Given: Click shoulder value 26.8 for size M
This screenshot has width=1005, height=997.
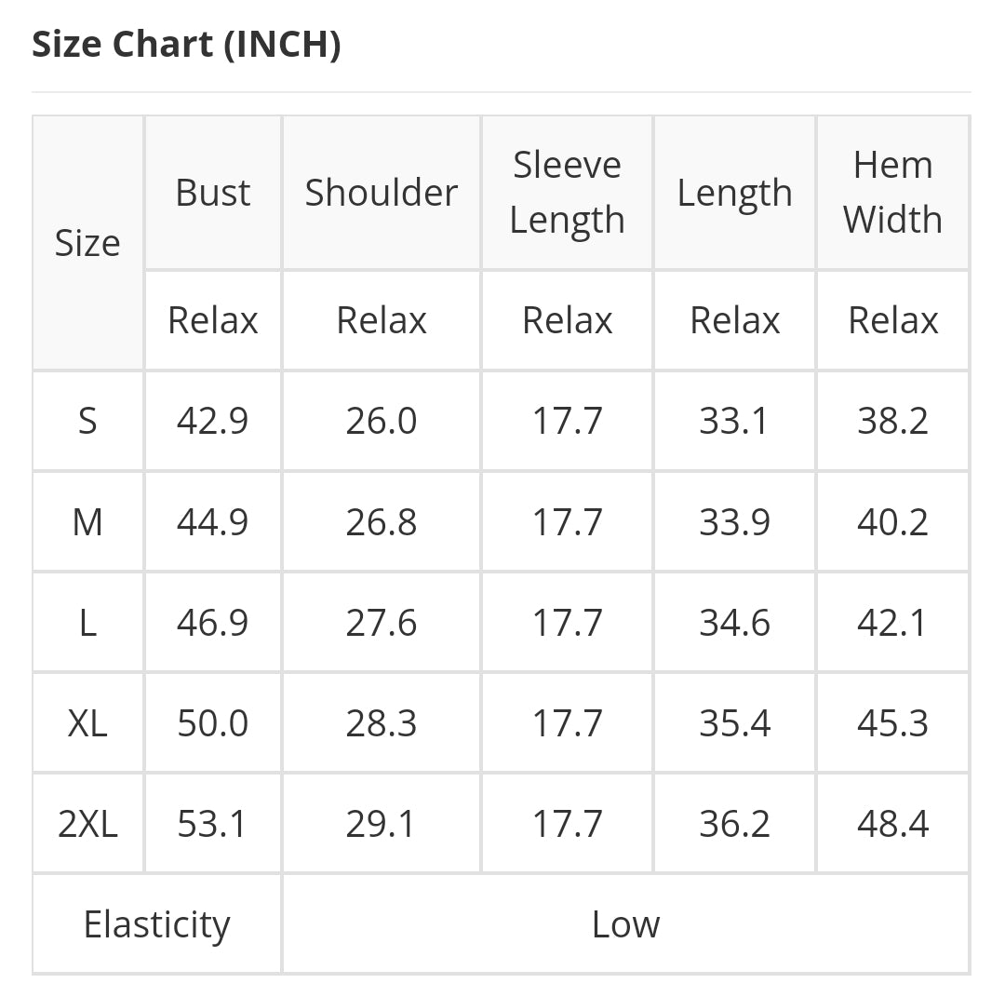Looking at the screenshot, I should [382, 522].
